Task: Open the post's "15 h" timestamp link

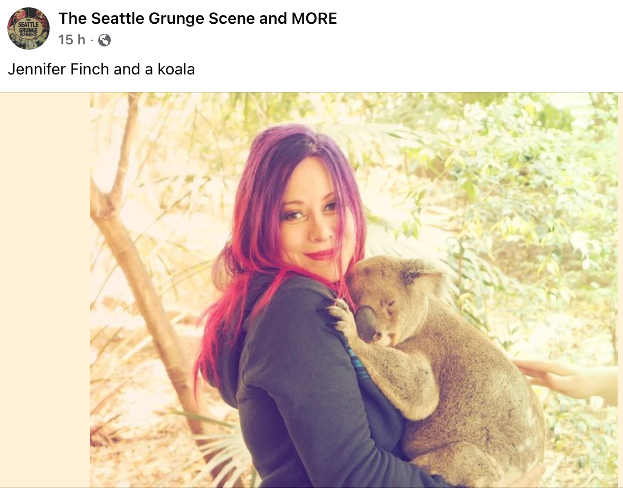Action: click(71, 40)
